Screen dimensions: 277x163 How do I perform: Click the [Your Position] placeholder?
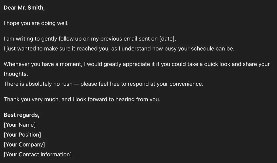[22, 135]
